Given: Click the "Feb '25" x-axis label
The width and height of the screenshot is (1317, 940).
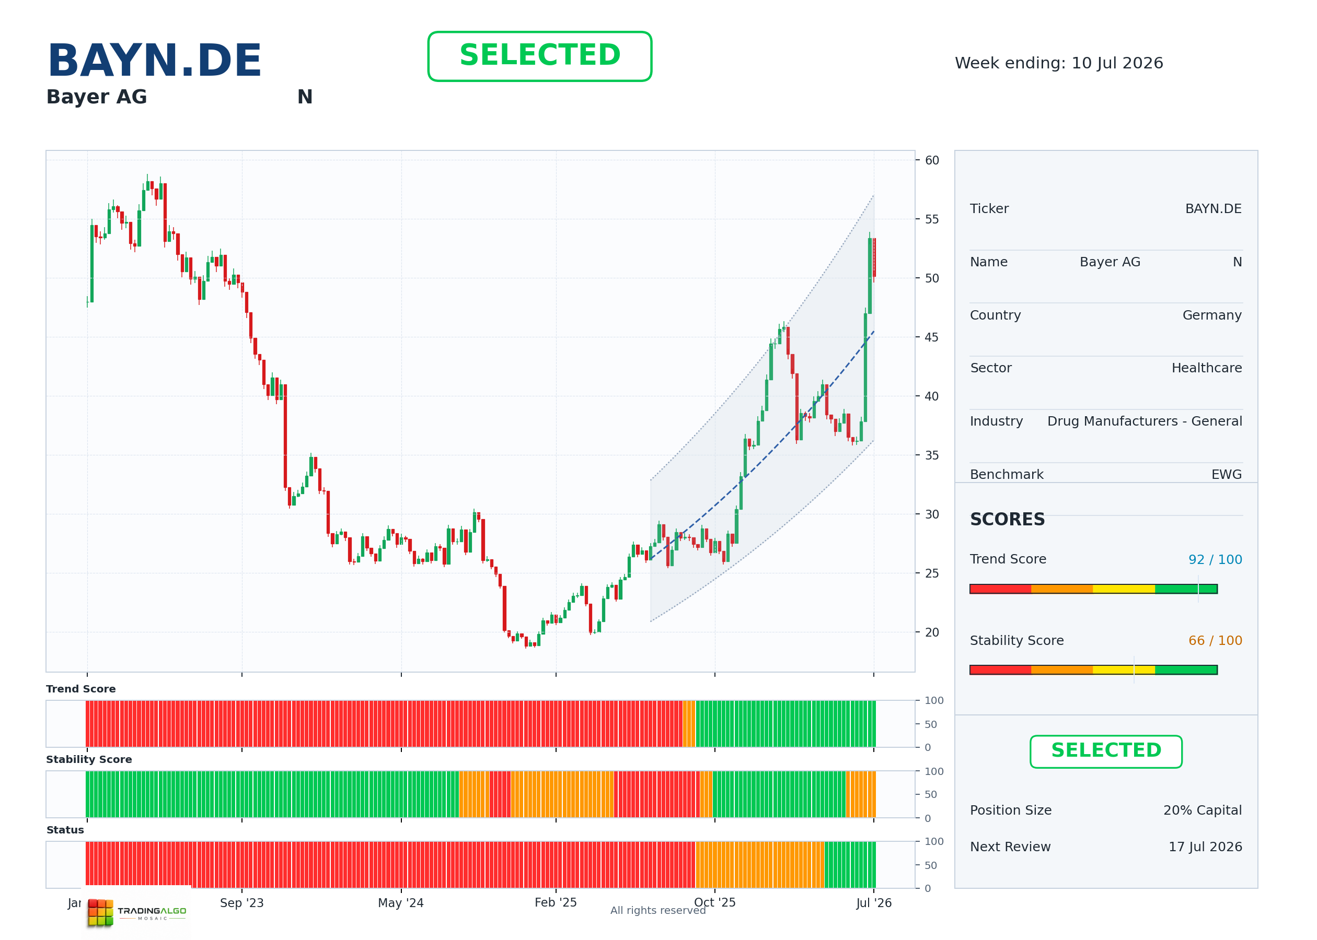Looking at the screenshot, I should [556, 902].
